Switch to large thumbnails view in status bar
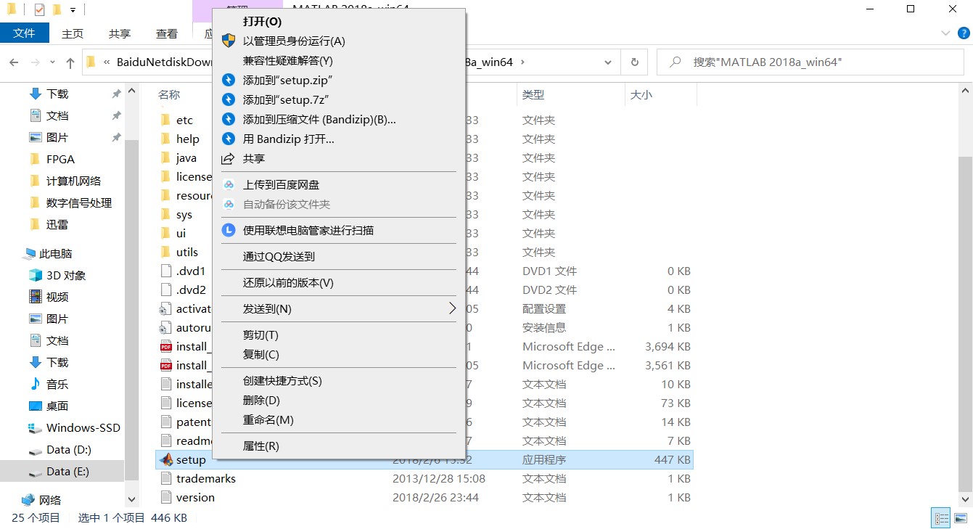The image size is (973, 529). [960, 517]
